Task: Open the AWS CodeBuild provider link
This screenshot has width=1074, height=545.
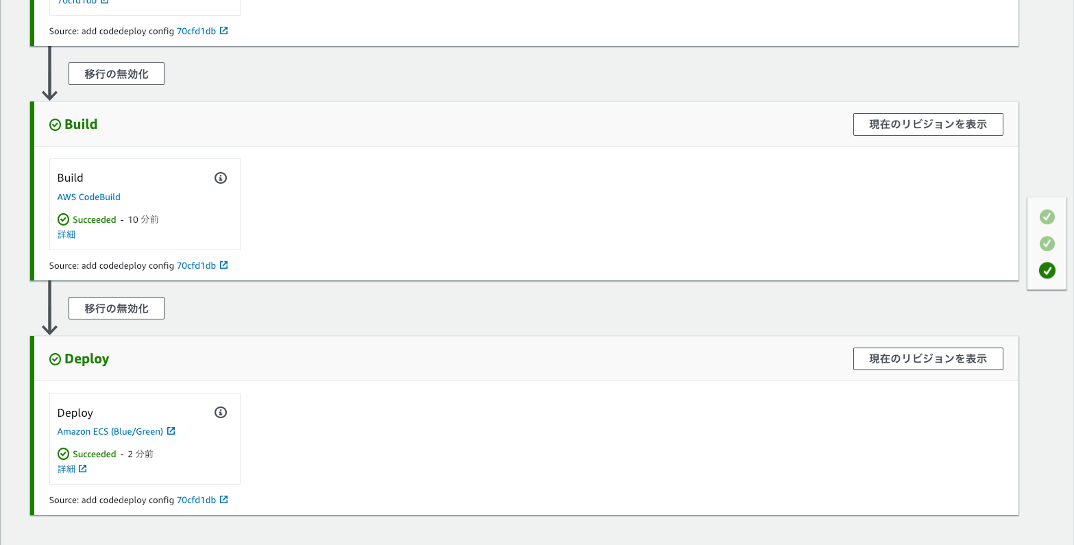Action: 89,197
